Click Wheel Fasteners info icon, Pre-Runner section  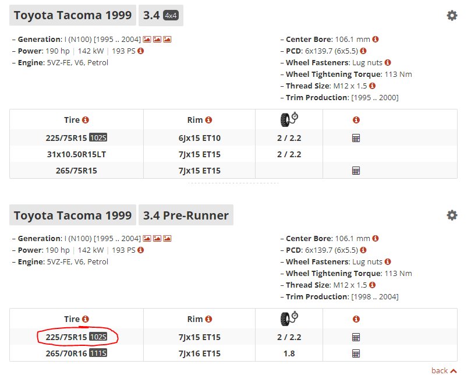pyautogui.click(x=388, y=261)
